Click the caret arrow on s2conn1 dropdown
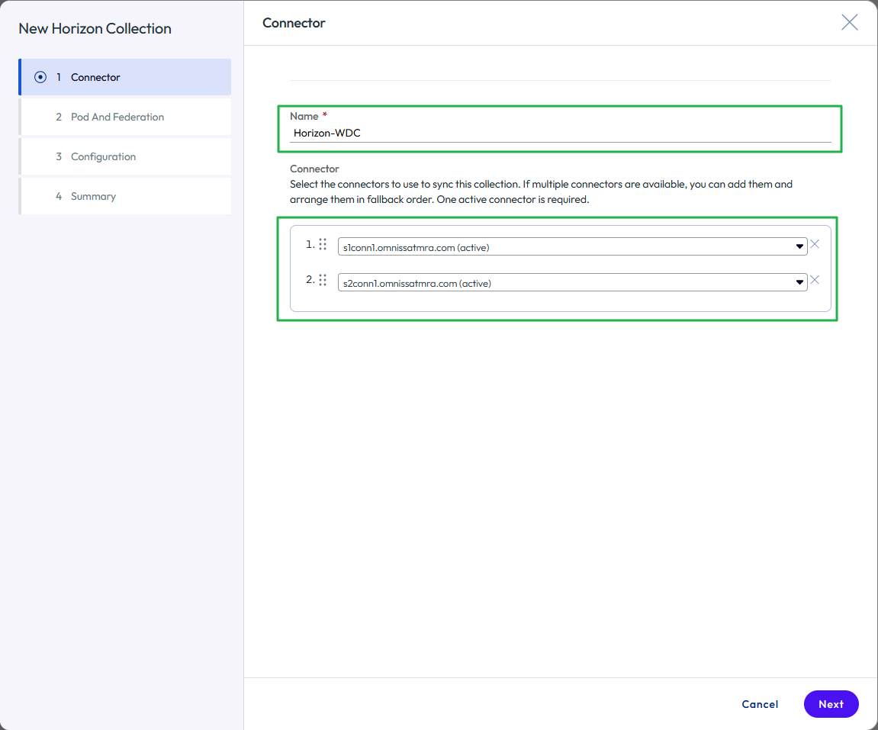Image resolution: width=878 pixels, height=730 pixels. [x=799, y=283]
